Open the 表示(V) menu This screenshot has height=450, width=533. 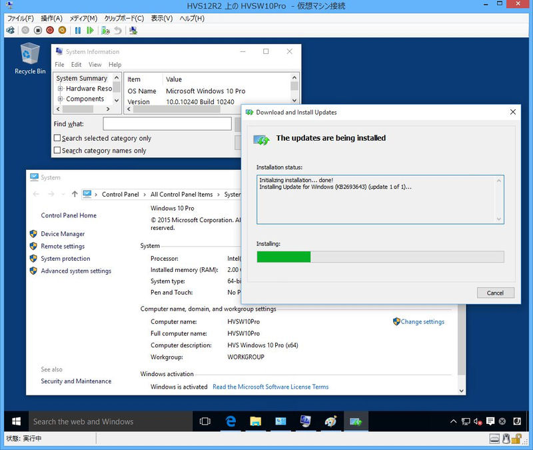pos(162,19)
